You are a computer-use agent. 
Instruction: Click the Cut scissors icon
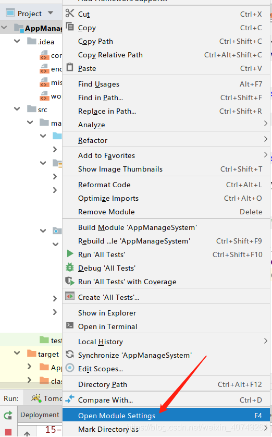point(70,13)
